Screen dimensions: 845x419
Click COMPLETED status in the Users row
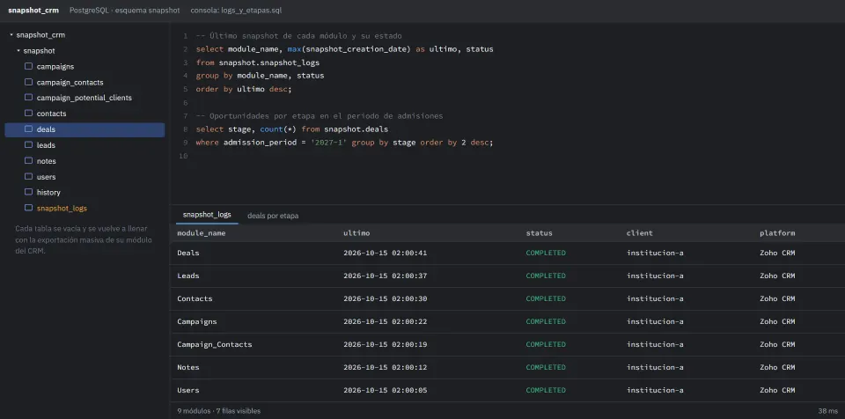coord(546,391)
